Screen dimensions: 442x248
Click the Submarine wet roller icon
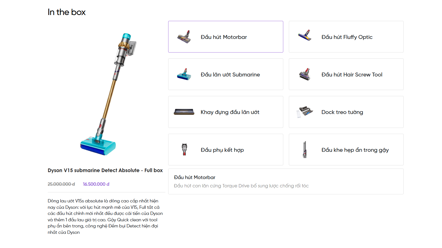184,74
